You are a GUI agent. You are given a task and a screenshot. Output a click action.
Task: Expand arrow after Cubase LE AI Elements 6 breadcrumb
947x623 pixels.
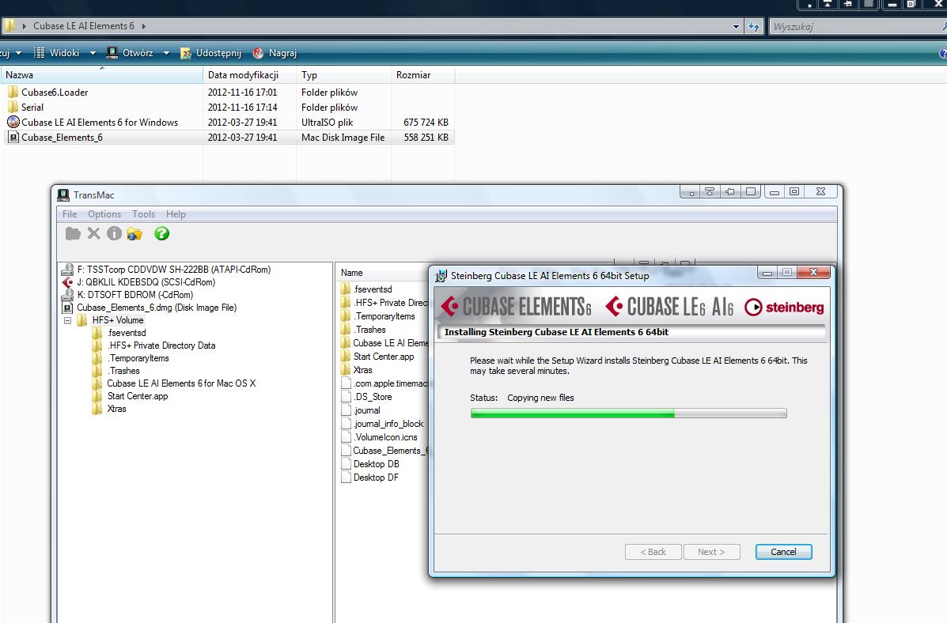(144, 26)
